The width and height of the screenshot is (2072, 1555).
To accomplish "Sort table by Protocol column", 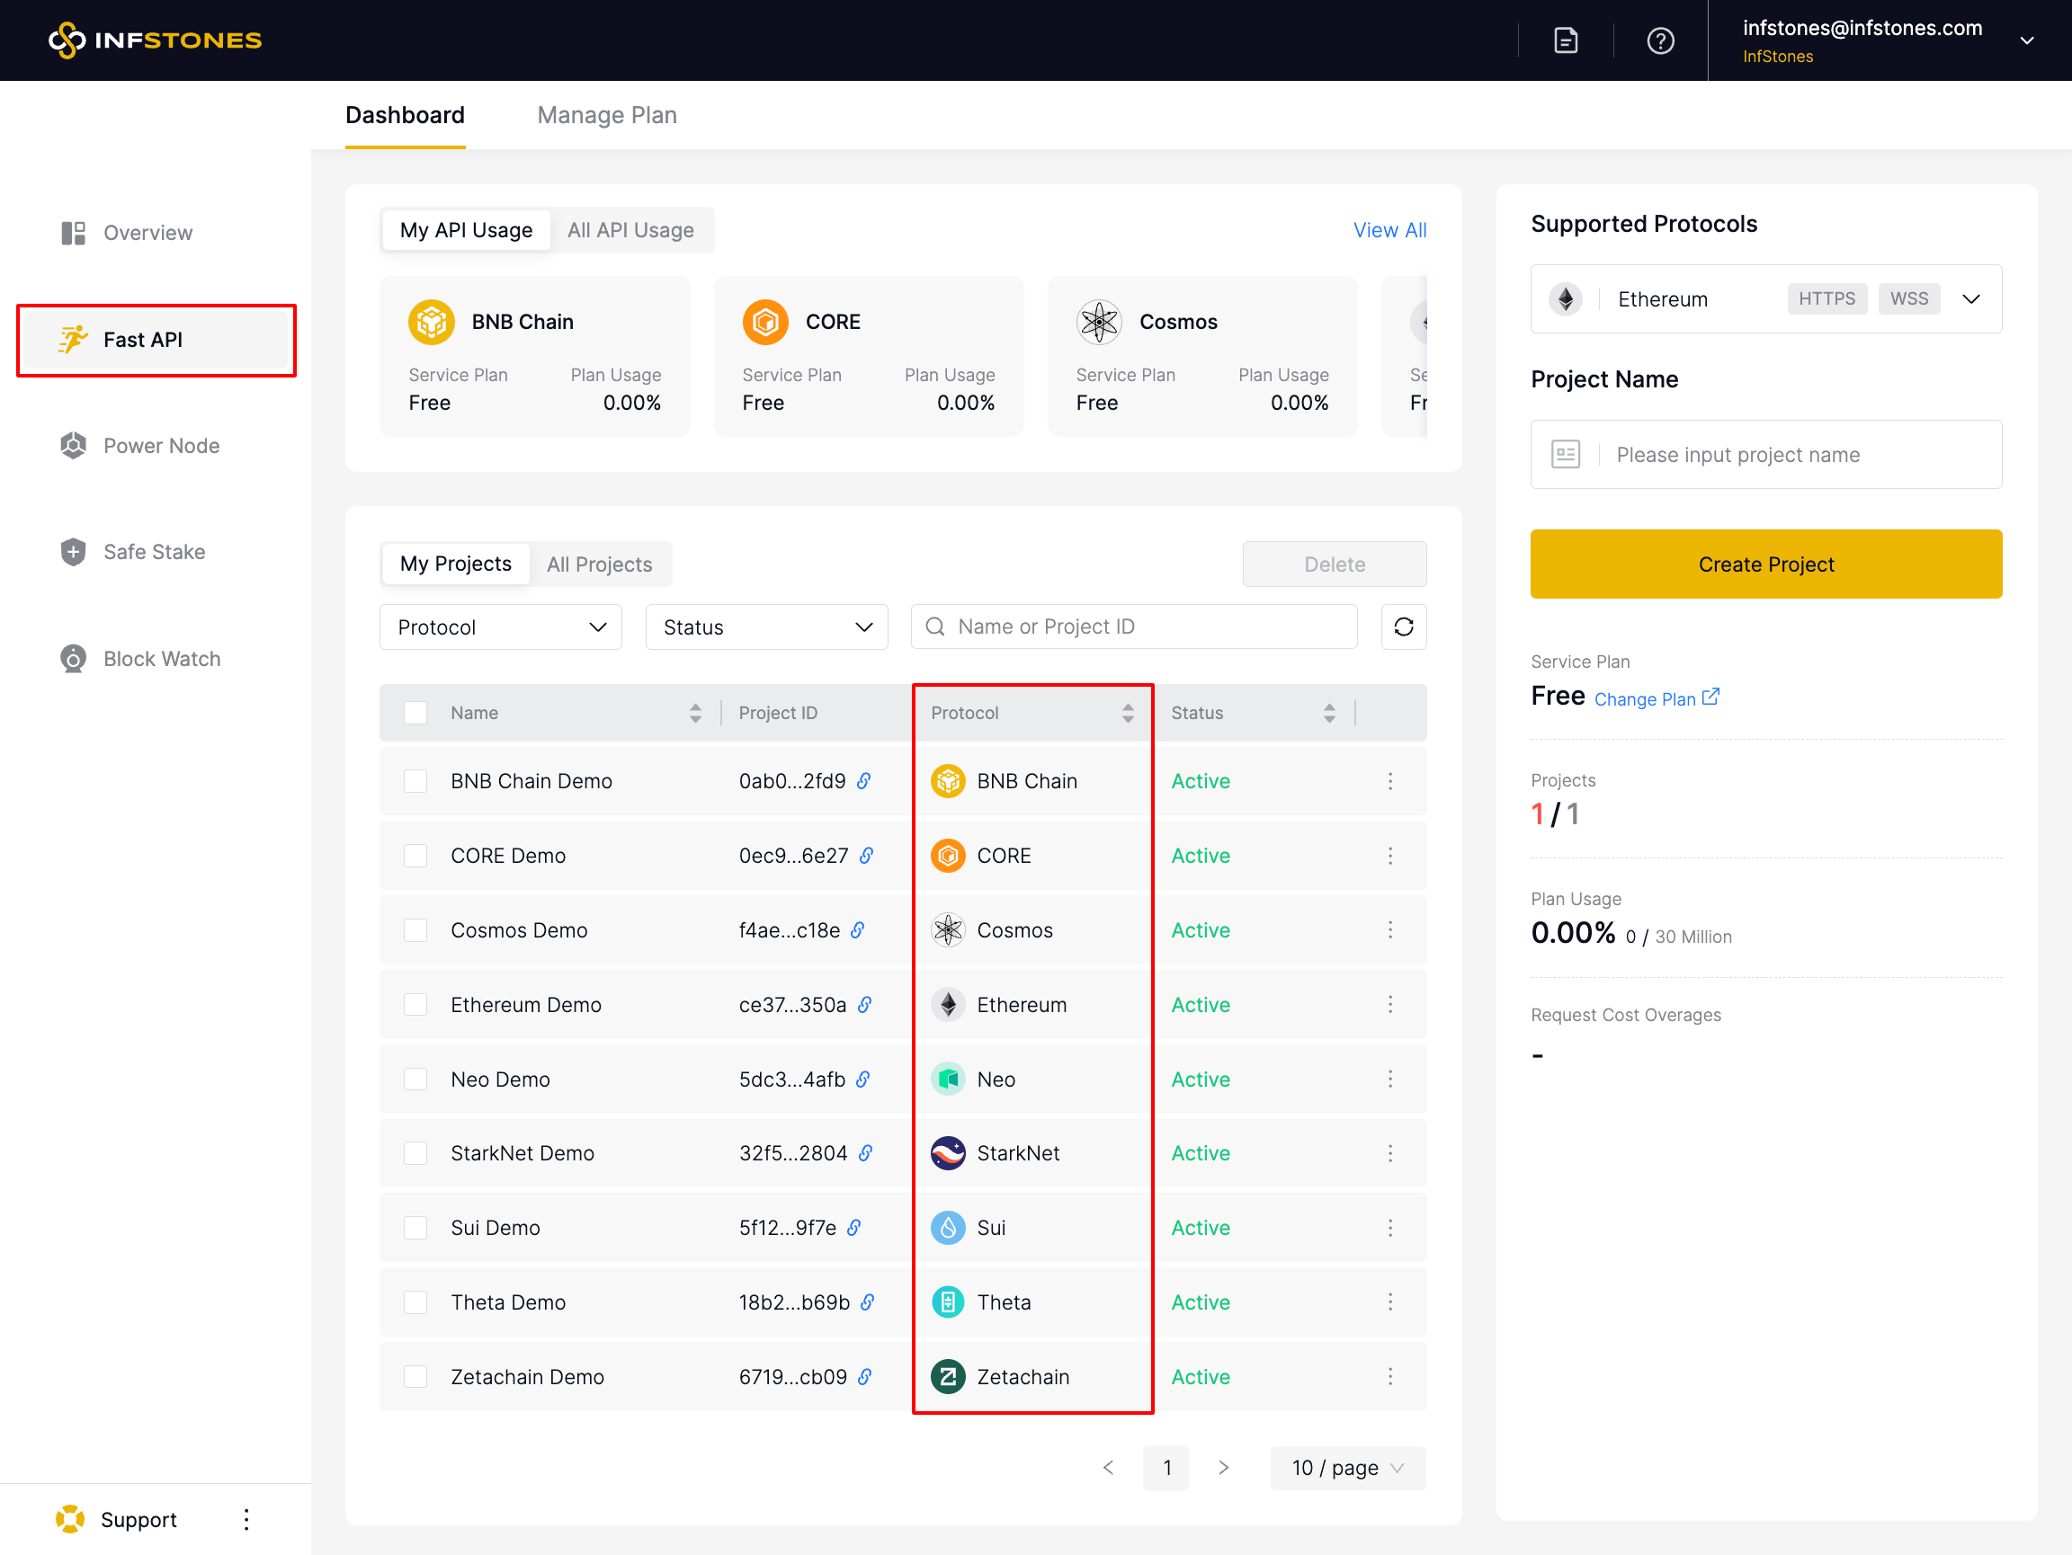I will (x=1128, y=713).
